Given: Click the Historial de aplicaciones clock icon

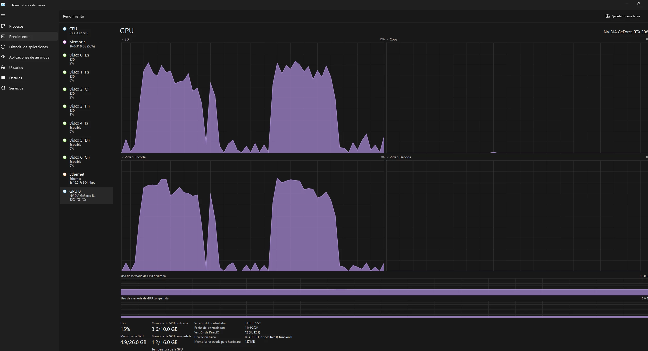Looking at the screenshot, I should tap(3, 47).
